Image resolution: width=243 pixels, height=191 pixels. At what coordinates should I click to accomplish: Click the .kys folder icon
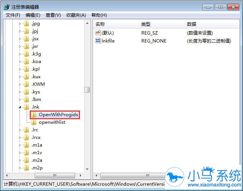click(x=27, y=92)
